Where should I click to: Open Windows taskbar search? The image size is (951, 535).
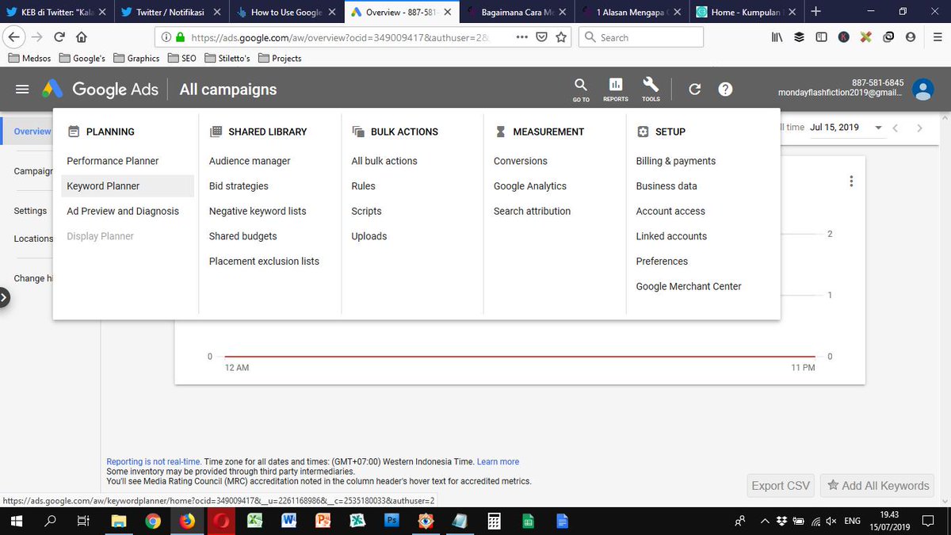[x=50, y=521]
